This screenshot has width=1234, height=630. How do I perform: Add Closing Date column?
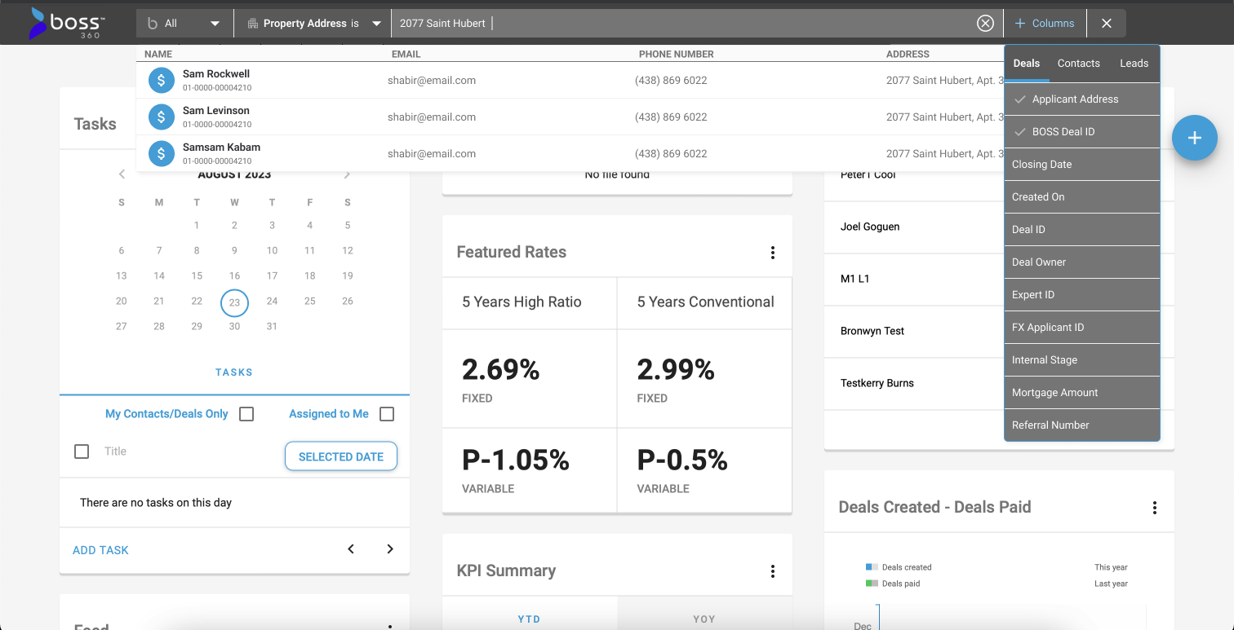[1082, 164]
